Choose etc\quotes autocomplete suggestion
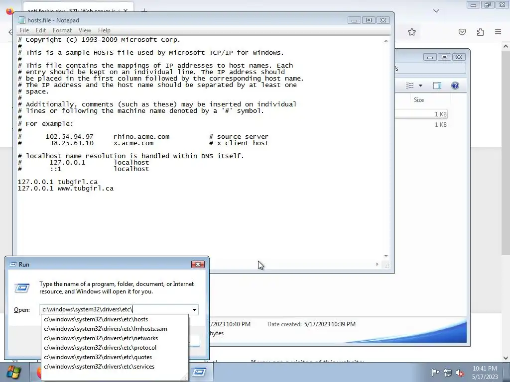This screenshot has width=510, height=382. click(x=115, y=357)
